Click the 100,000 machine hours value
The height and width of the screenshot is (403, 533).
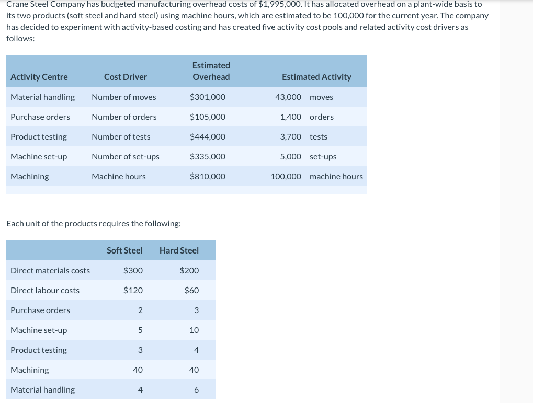click(286, 176)
